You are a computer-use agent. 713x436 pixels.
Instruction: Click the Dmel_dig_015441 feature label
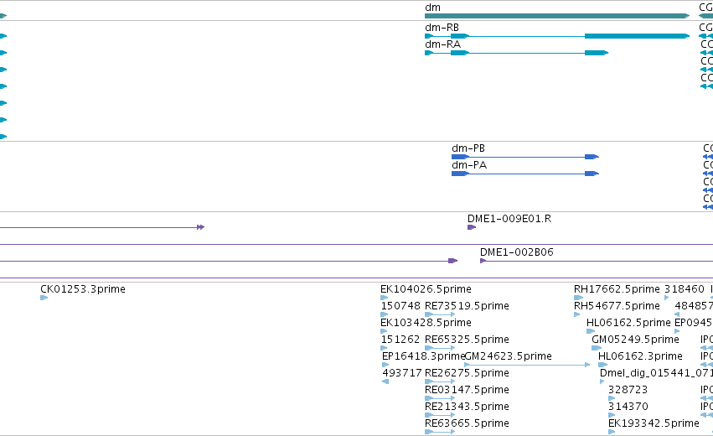[656, 373]
